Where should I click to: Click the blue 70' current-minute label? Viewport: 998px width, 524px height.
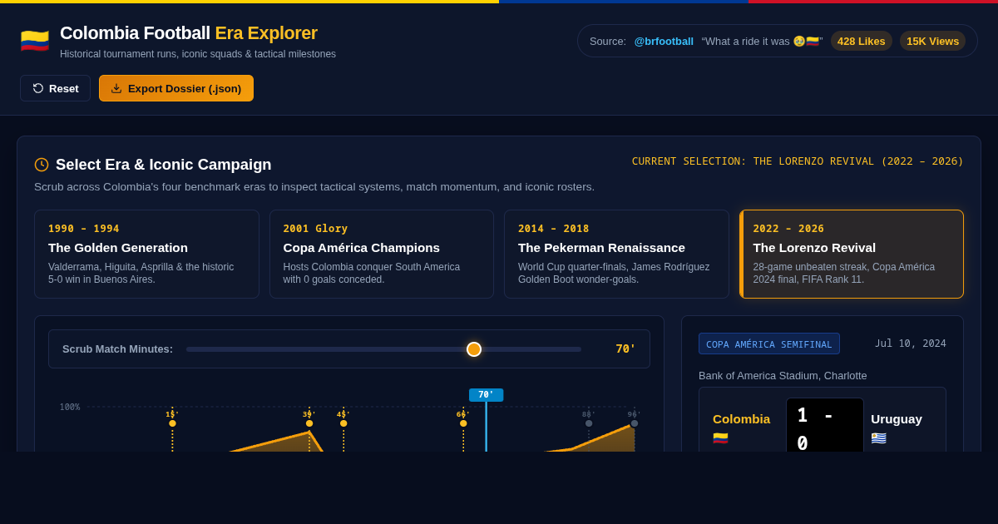[486, 395]
